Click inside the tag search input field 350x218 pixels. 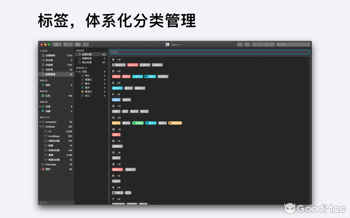(x=191, y=52)
